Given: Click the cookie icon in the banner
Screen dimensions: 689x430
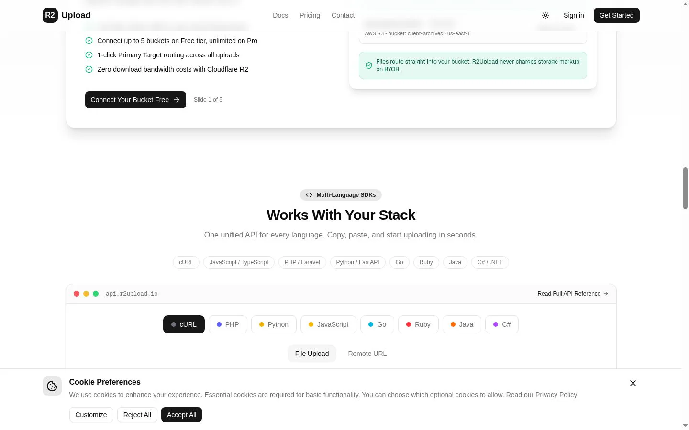Looking at the screenshot, I should click(x=52, y=386).
